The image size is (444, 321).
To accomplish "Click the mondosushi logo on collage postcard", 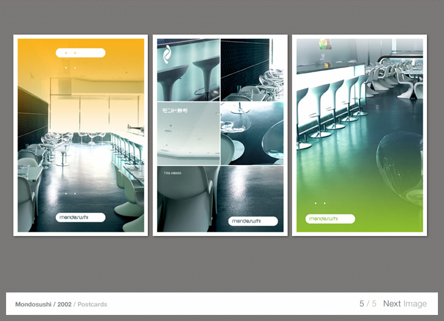I will [x=253, y=221].
